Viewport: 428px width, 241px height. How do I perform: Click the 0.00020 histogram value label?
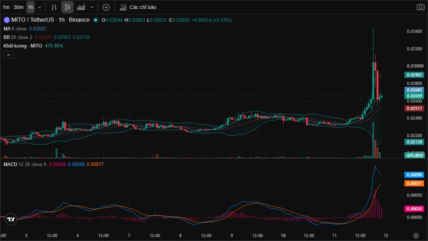click(x=414, y=209)
